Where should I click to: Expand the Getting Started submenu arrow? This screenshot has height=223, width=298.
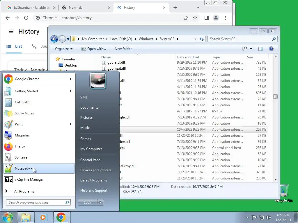pyautogui.click(x=71, y=91)
